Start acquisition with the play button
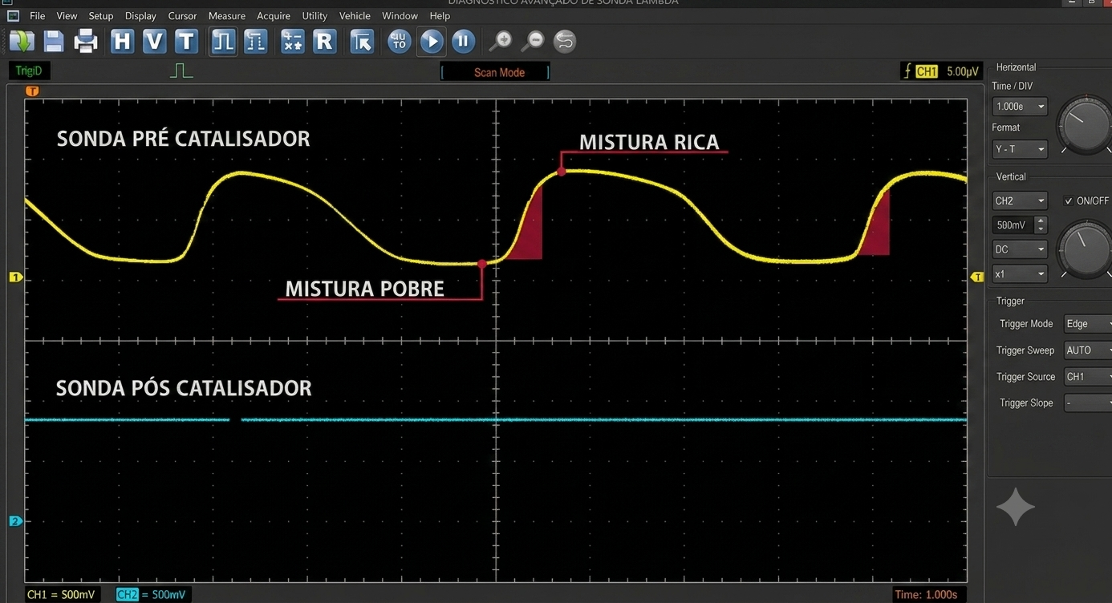1112x603 pixels. point(432,41)
